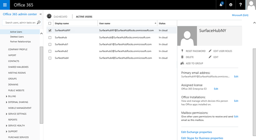Click the Delete trash icon
The image size is (256, 140).
click(182, 57)
